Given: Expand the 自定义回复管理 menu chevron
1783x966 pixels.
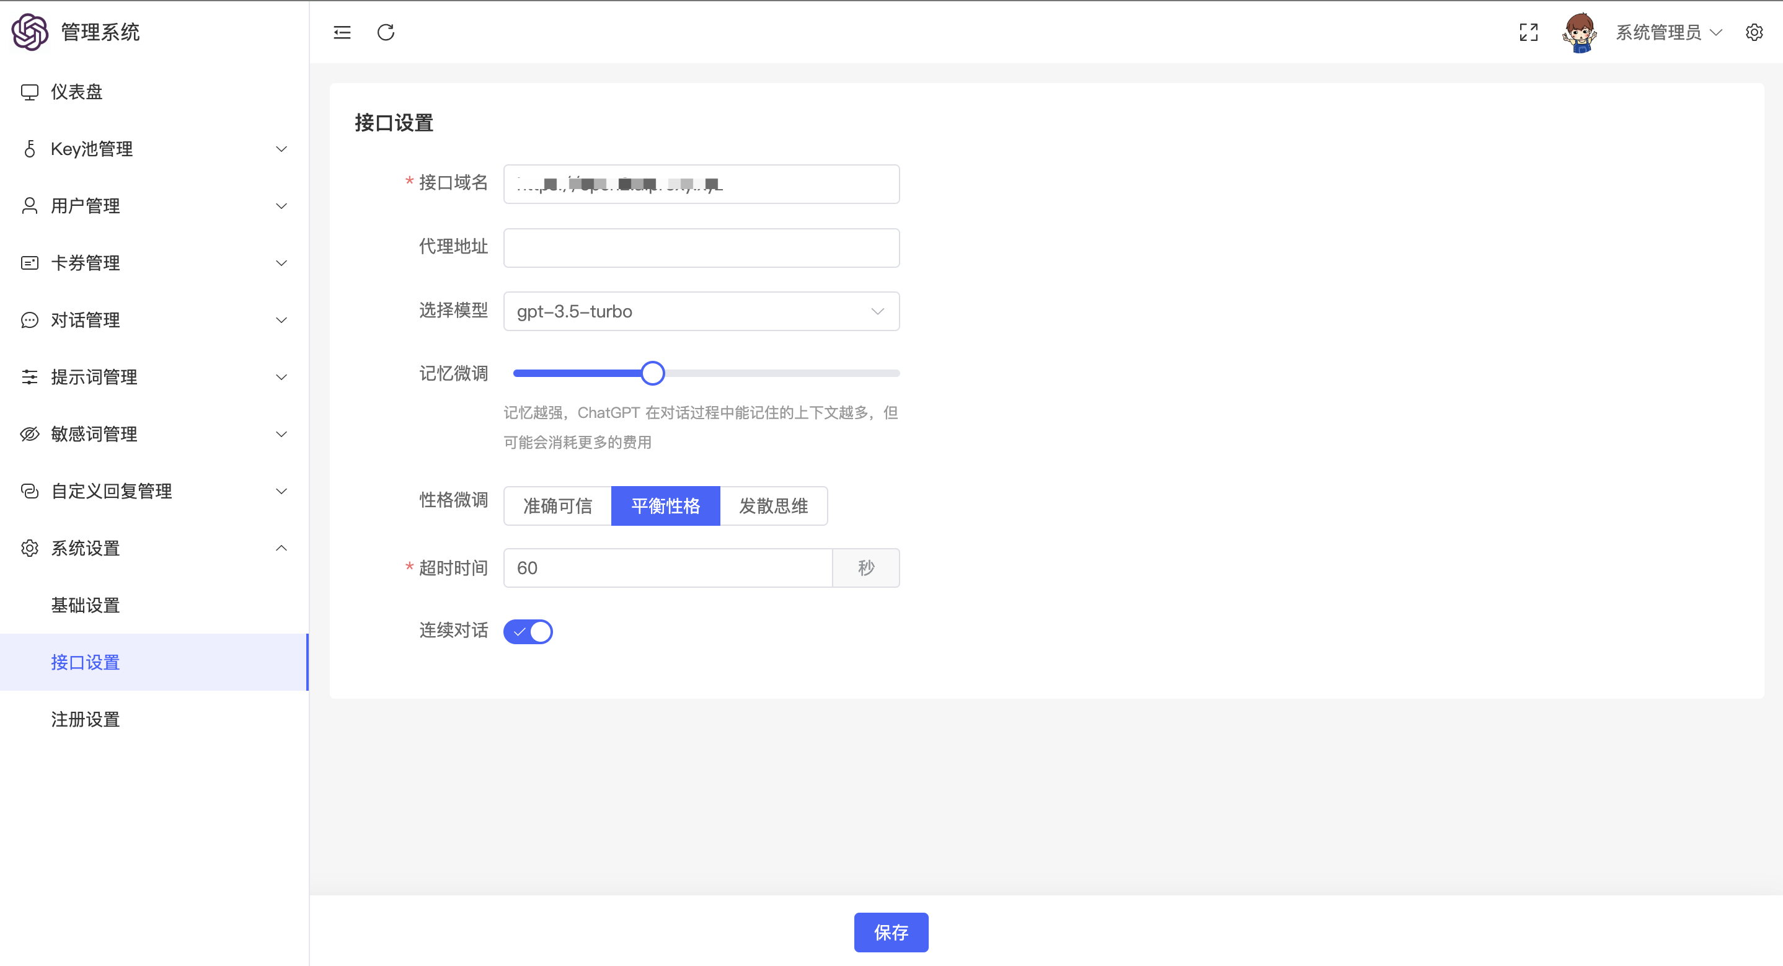Looking at the screenshot, I should 281,491.
